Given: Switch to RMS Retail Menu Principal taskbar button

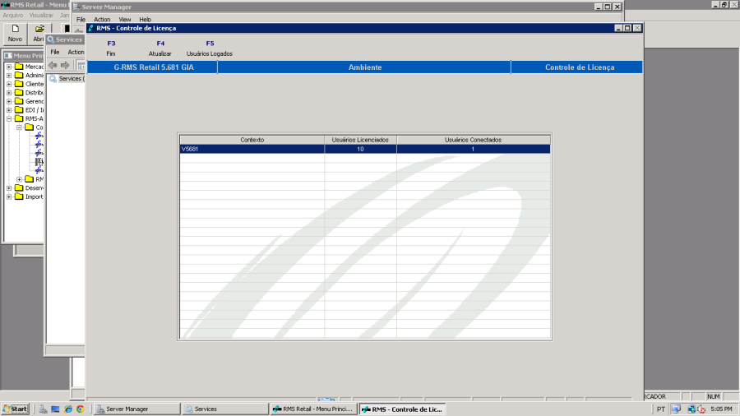Looking at the screenshot, I should [313, 409].
